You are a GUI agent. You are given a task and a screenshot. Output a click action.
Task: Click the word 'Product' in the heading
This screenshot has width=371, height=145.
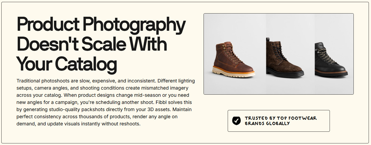point(48,24)
